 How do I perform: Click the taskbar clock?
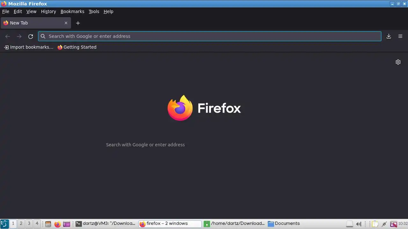(x=403, y=224)
